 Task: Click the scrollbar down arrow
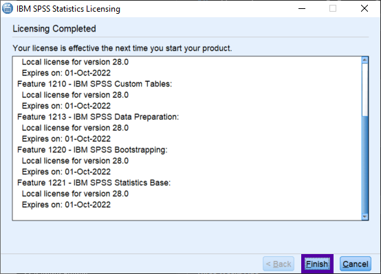coord(364,216)
